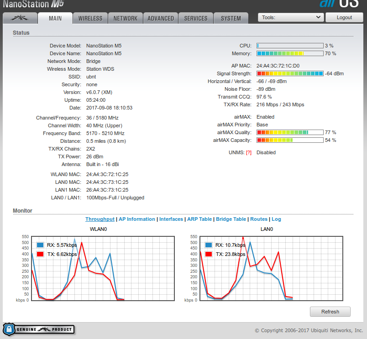367x339 pixels.
Task: Click the distance value 0.5 miles (0.8 km)
Action: (x=106, y=141)
